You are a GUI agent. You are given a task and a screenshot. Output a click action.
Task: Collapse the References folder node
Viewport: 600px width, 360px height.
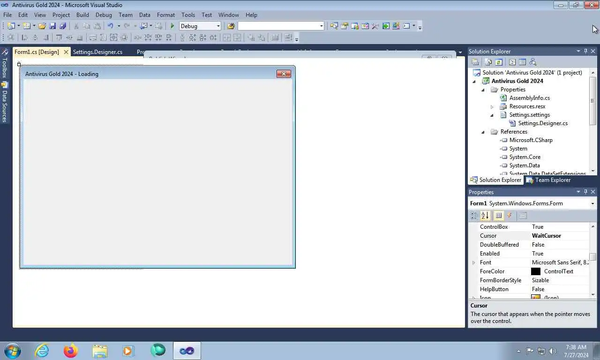483,132
